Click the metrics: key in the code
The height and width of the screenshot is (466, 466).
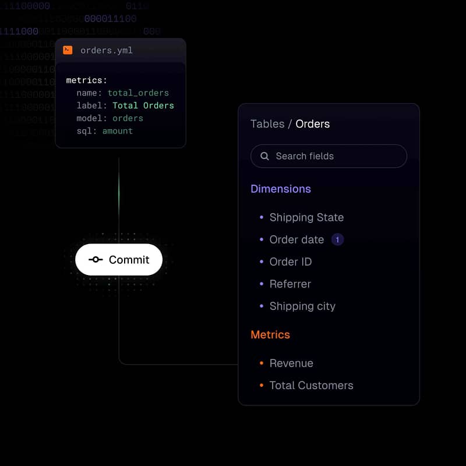[x=86, y=80]
